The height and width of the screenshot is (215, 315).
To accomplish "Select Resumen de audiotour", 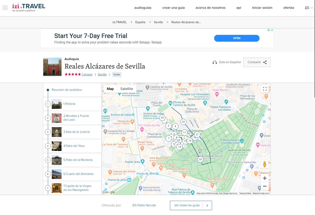I will [67, 90].
